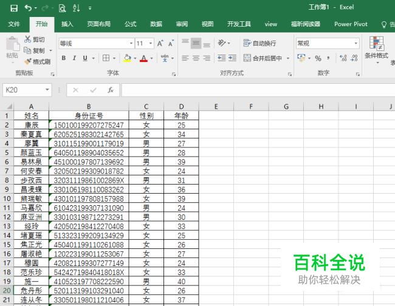The height and width of the screenshot is (306, 395).
Task: Switch to the Power Pivot tab
Action: point(351,24)
